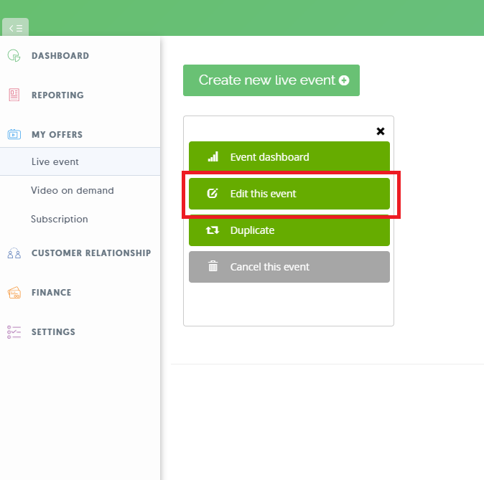Click the trash icon on Cancel this event
484x480 pixels.
coord(213,266)
